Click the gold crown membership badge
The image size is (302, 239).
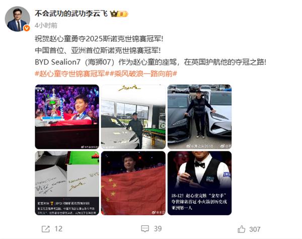coord(119,14)
